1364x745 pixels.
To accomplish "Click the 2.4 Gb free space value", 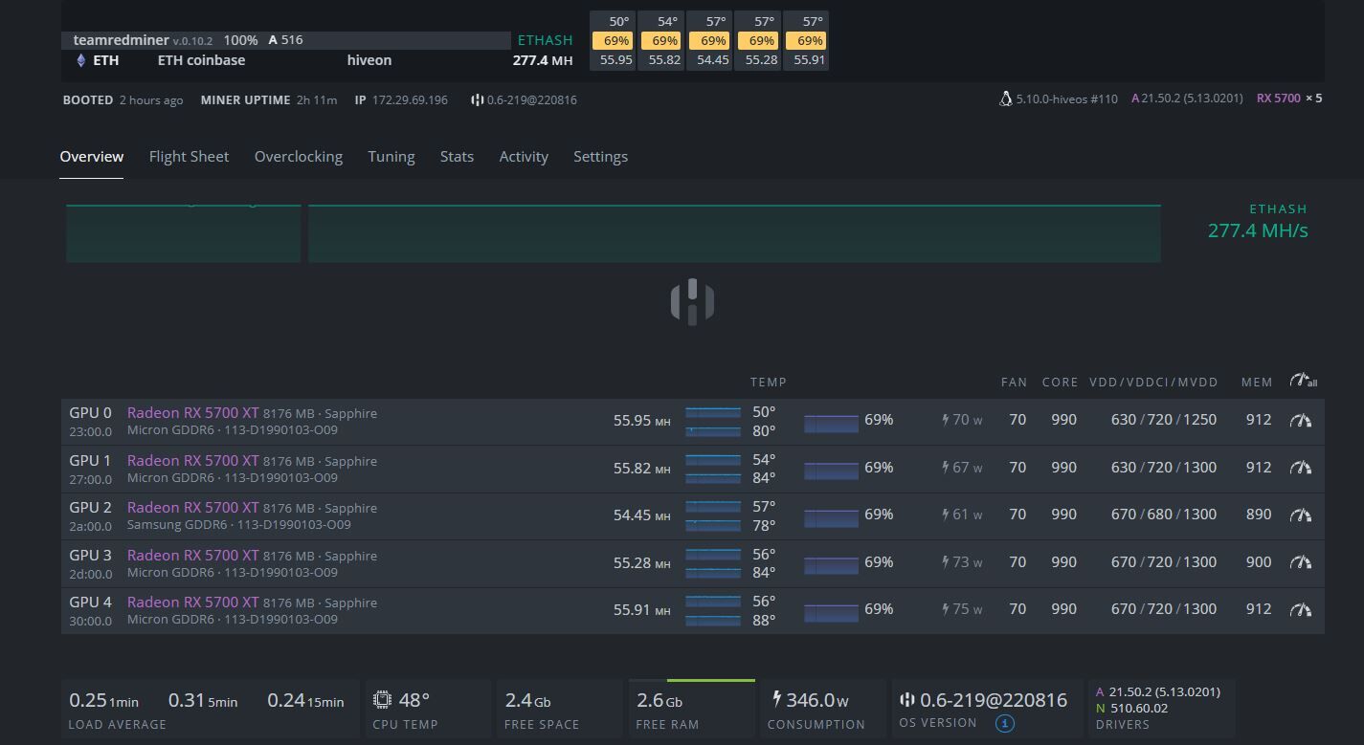I will coord(527,700).
